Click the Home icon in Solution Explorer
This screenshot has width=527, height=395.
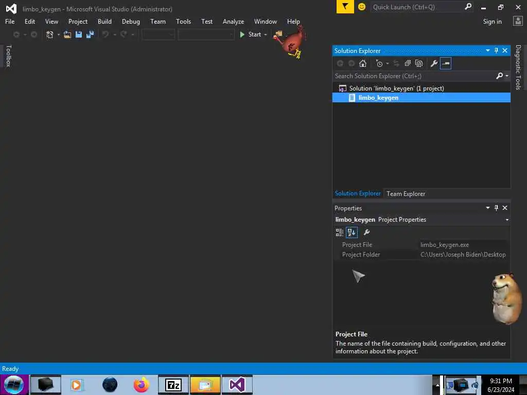[x=363, y=63]
